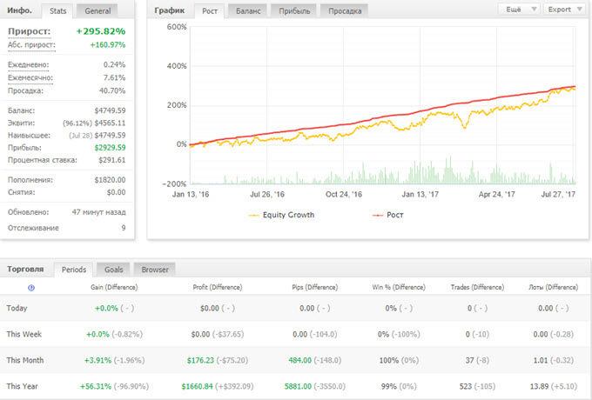Click the Абс. прирост label
This screenshot has width=592, height=400.
[31, 45]
